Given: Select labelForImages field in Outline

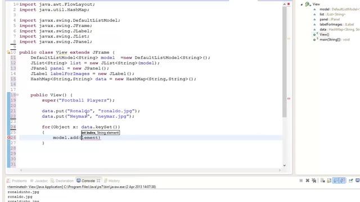Looking at the screenshot, I should click(x=336, y=24).
